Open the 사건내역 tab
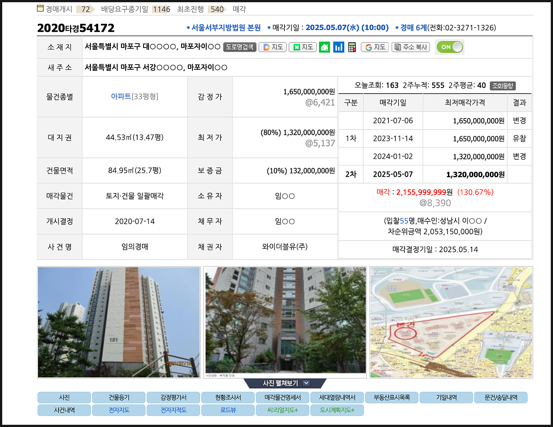Image resolution: width=553 pixels, height=427 pixels. [x=64, y=410]
